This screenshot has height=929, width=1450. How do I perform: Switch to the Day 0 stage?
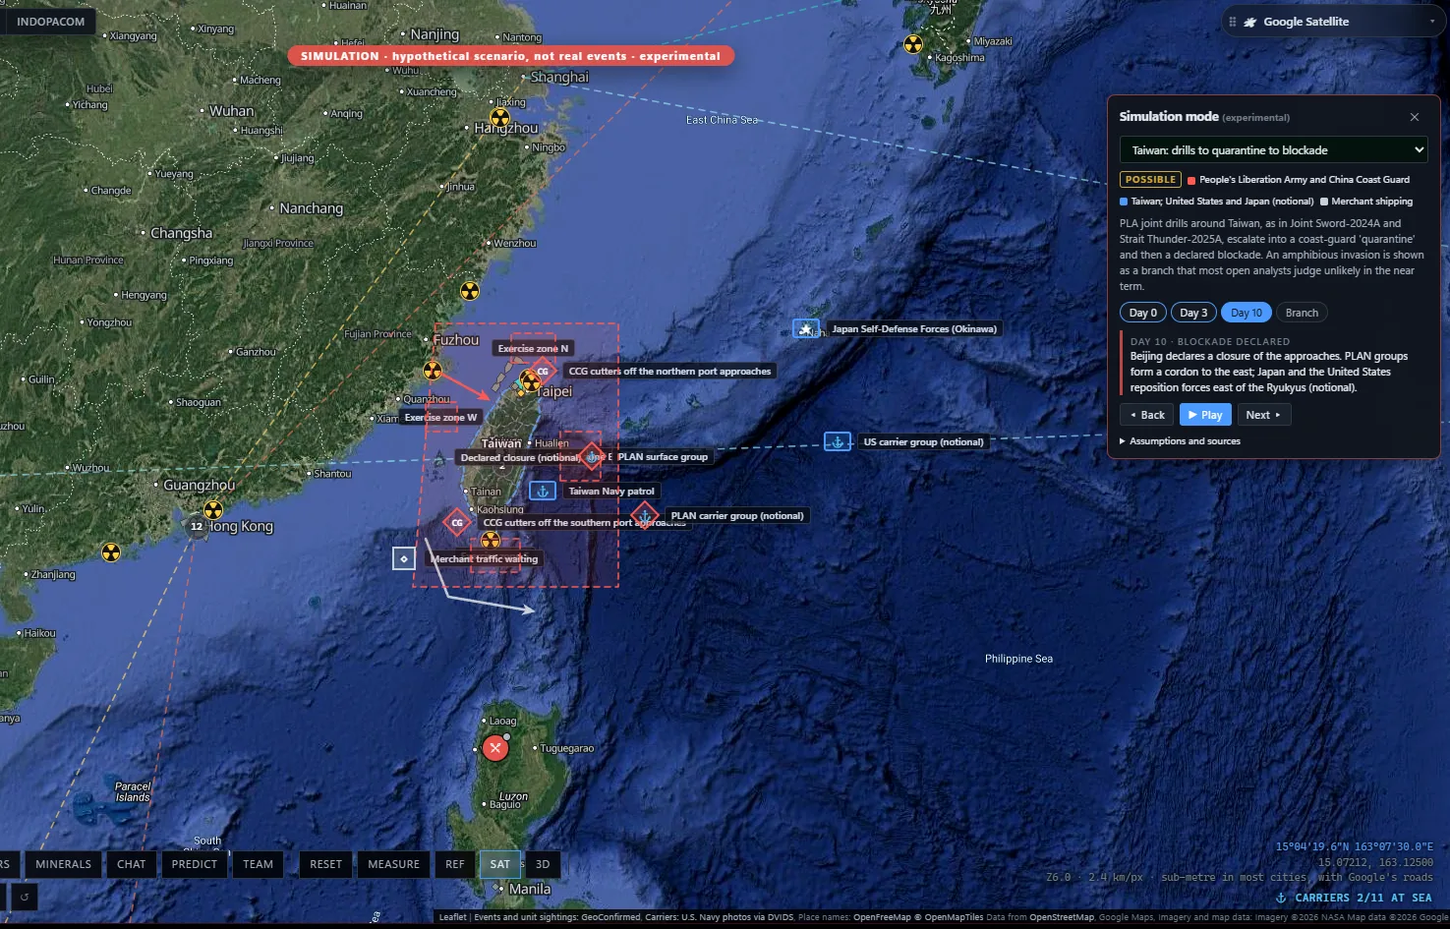(1143, 313)
